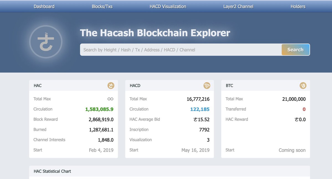The image size is (332, 179).
Task: Click the HAC Average Bid label
Action: (145, 119)
